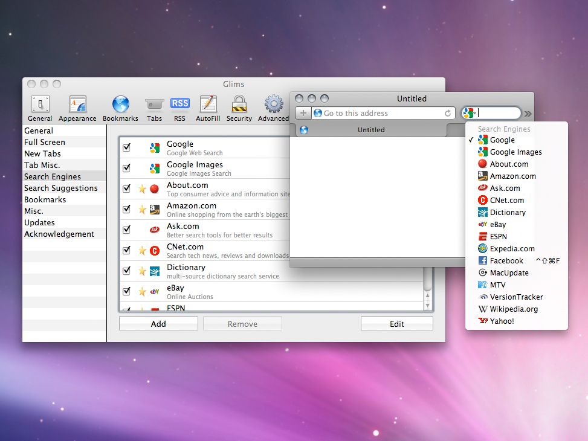This screenshot has height=441, width=588.
Task: Pick Amazon.com from the search engines menu
Action: tap(516, 176)
